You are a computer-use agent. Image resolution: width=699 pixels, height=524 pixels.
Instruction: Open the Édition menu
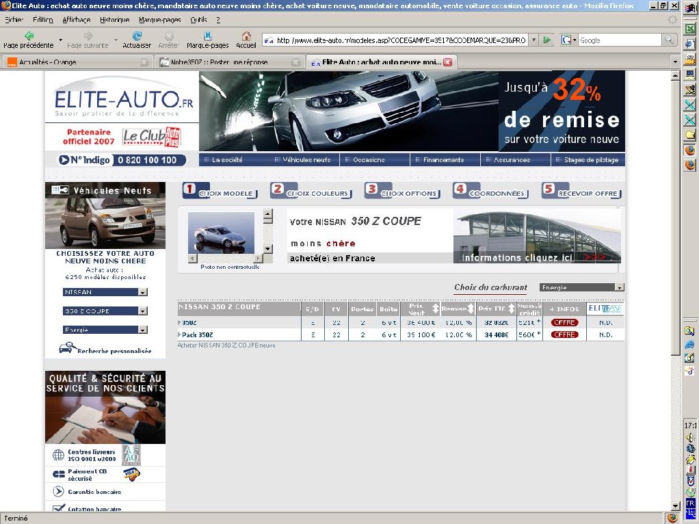43,20
